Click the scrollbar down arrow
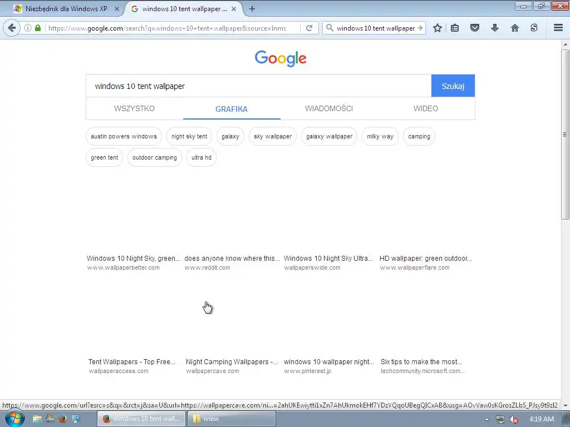Image resolution: width=570 pixels, height=427 pixels. click(565, 405)
